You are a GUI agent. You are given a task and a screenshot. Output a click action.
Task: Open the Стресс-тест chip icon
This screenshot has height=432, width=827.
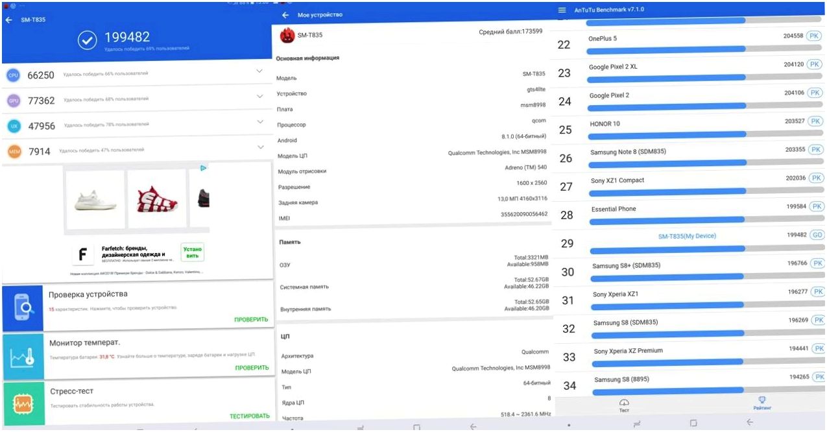24,404
